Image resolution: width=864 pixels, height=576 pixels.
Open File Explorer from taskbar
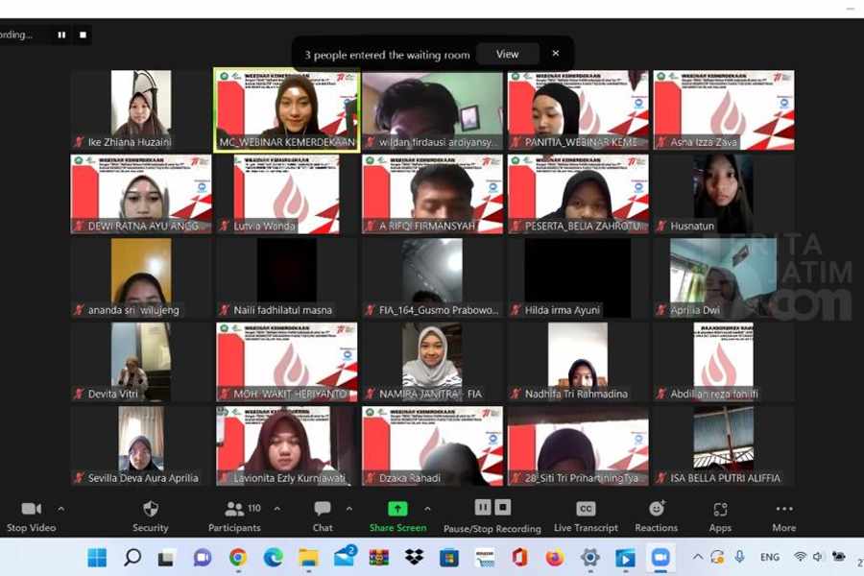point(308,558)
